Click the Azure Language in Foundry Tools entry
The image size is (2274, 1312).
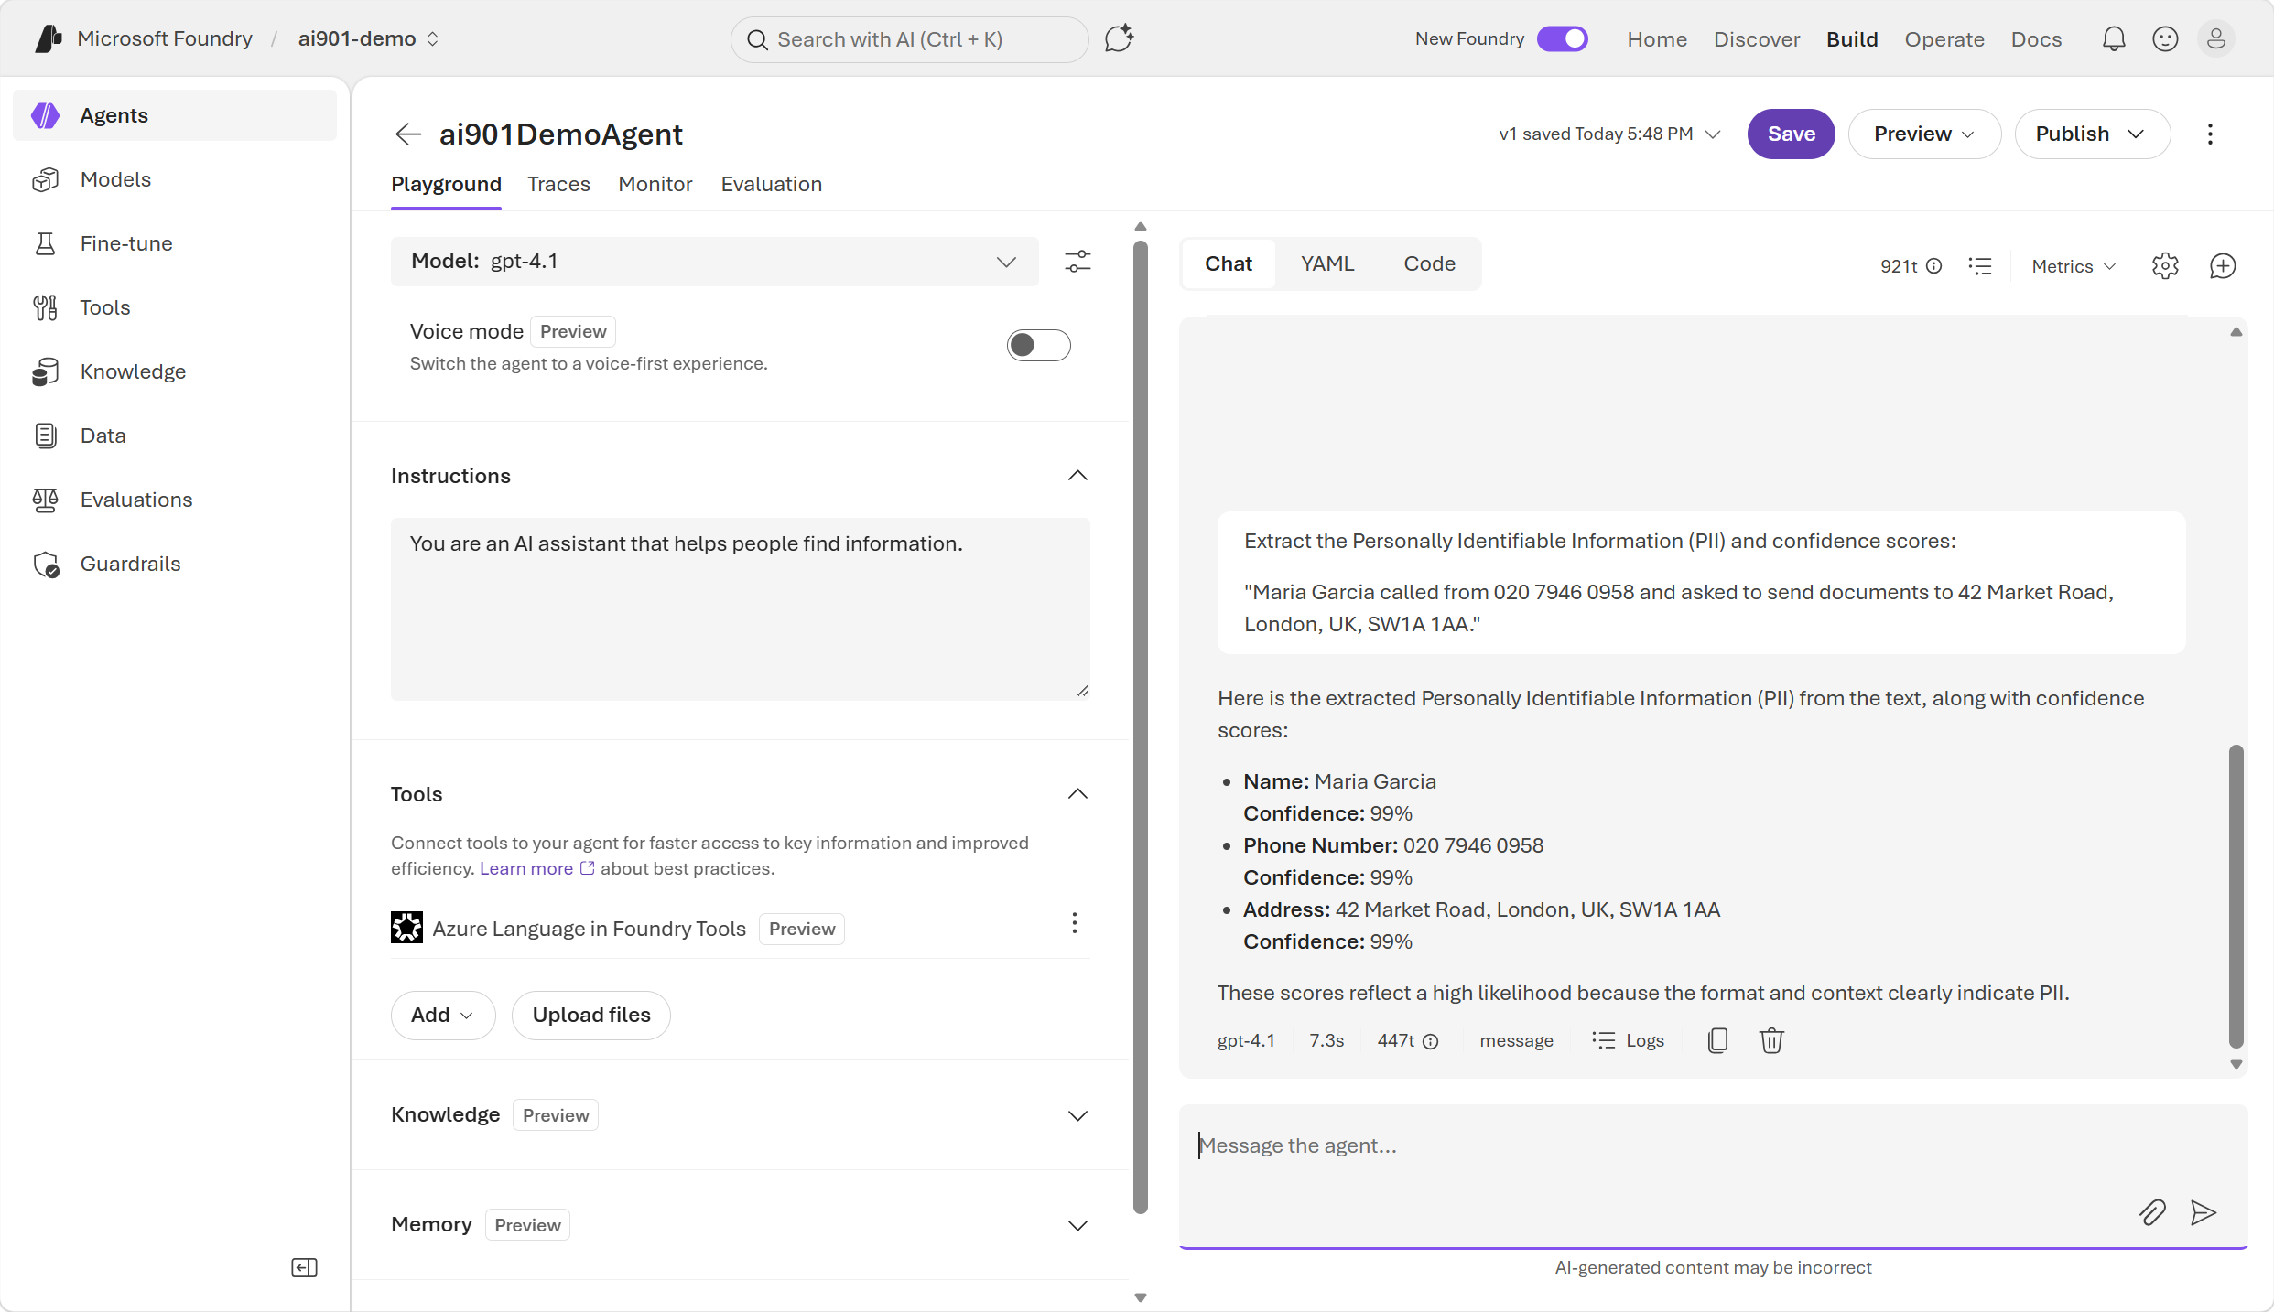[589, 929]
